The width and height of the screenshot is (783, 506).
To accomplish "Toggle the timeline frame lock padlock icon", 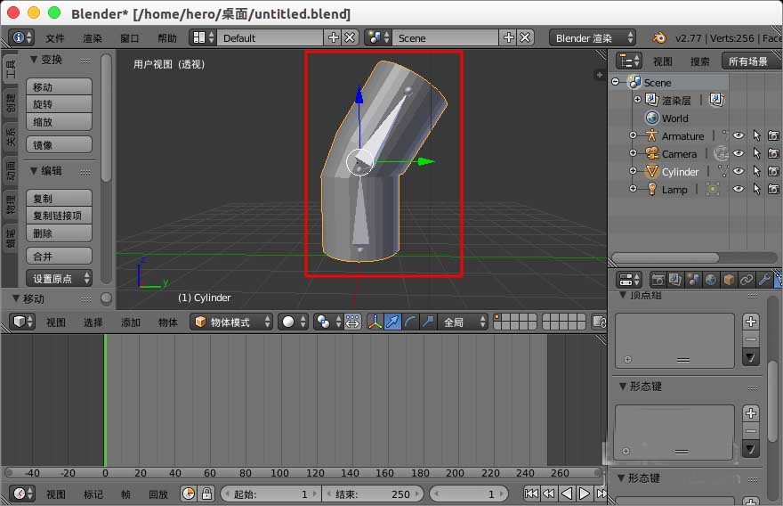I will (206, 494).
